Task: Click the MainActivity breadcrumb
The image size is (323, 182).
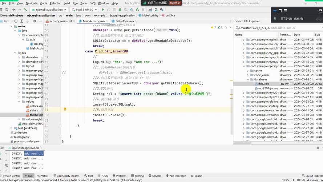Action: pyautogui.click(x=149, y=16)
